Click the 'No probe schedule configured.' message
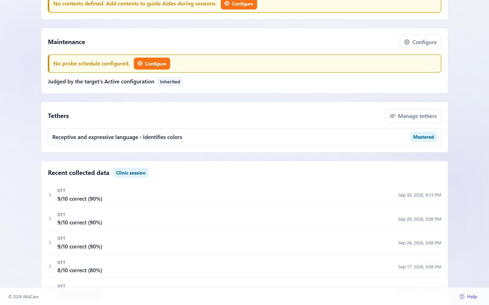Image resolution: width=489 pixels, height=305 pixels. pyautogui.click(x=91, y=64)
